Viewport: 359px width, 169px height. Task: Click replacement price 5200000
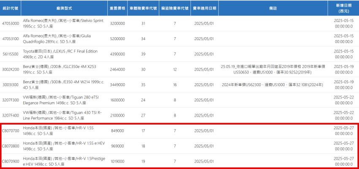coord(117,39)
